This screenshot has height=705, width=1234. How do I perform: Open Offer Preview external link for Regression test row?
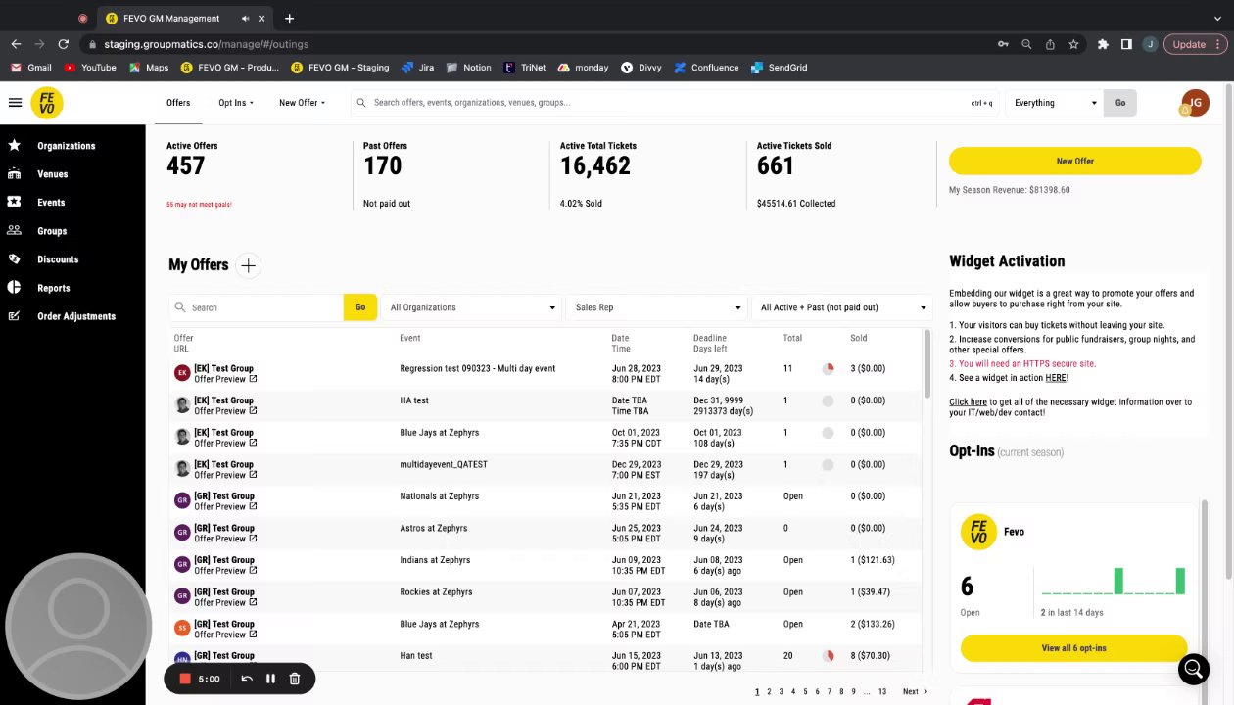253,379
